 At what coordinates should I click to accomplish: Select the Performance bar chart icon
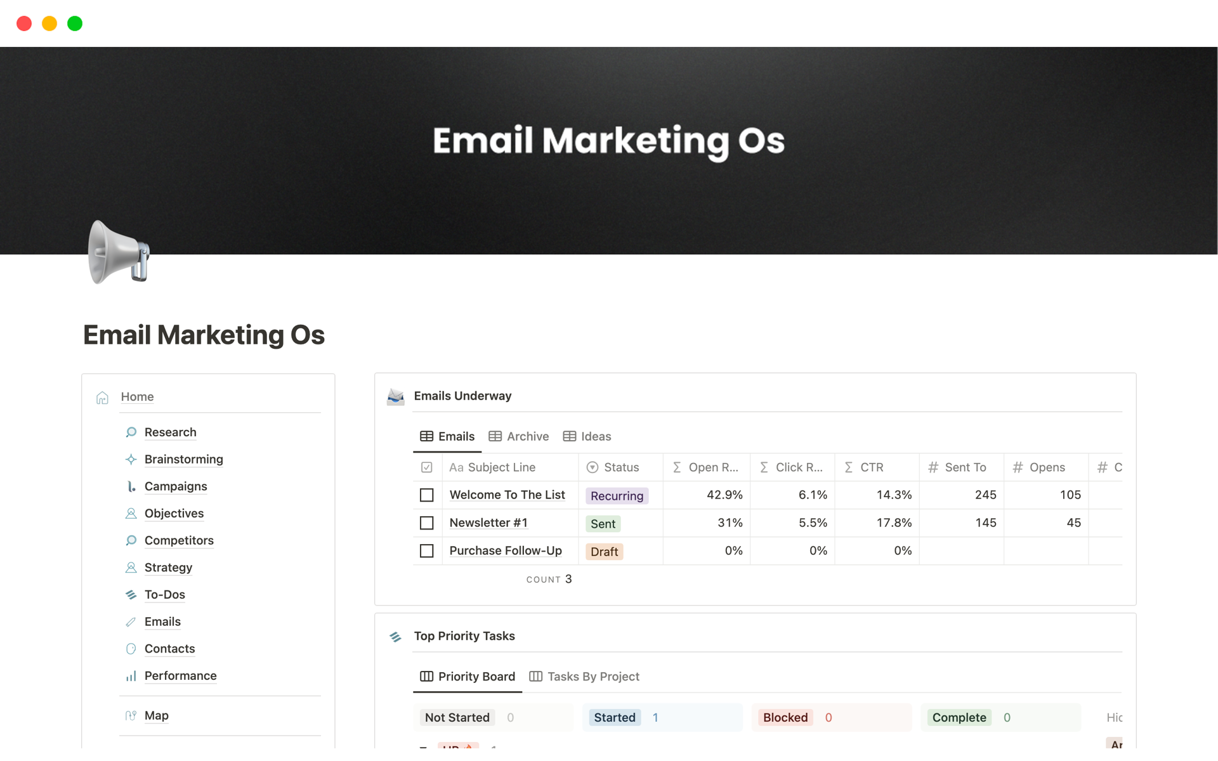click(x=131, y=676)
